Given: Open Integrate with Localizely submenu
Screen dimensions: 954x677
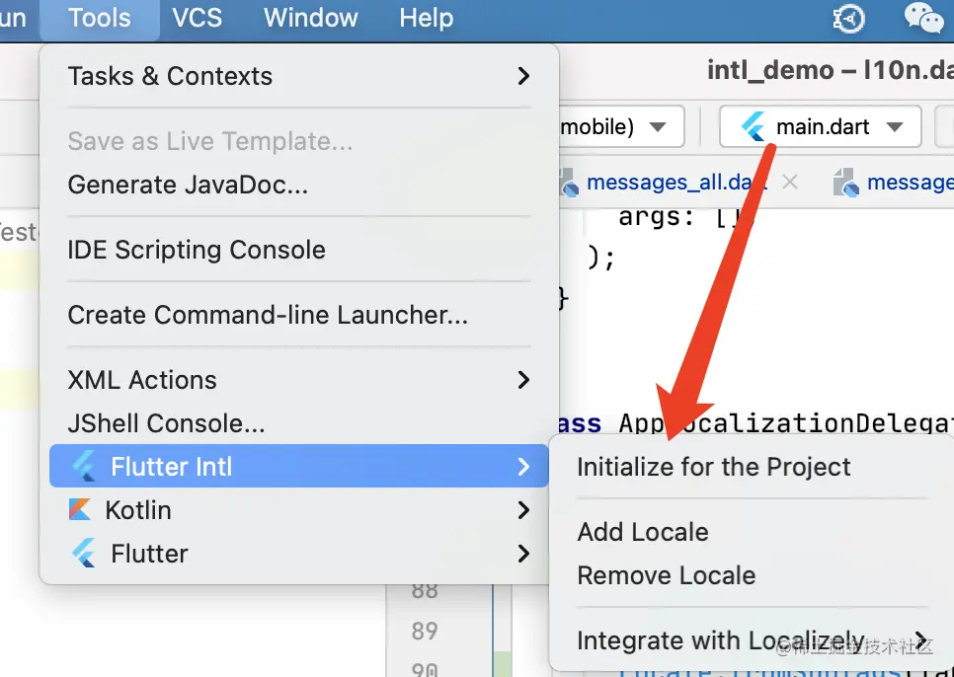Looking at the screenshot, I should point(752,640).
